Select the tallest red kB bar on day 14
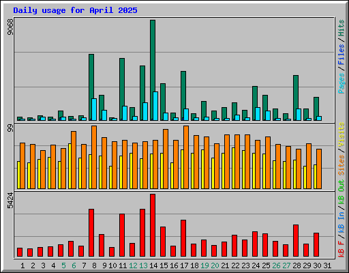Screen dimensions: 349x273 [x=153, y=225]
